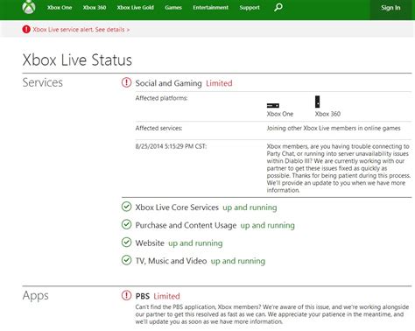
Task: Expand the Website status row
Action: click(x=150, y=243)
